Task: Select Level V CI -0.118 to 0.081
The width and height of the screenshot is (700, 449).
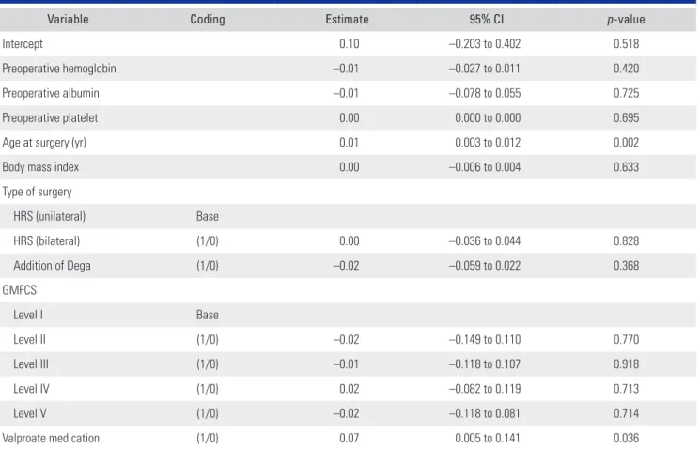Action: [485, 413]
